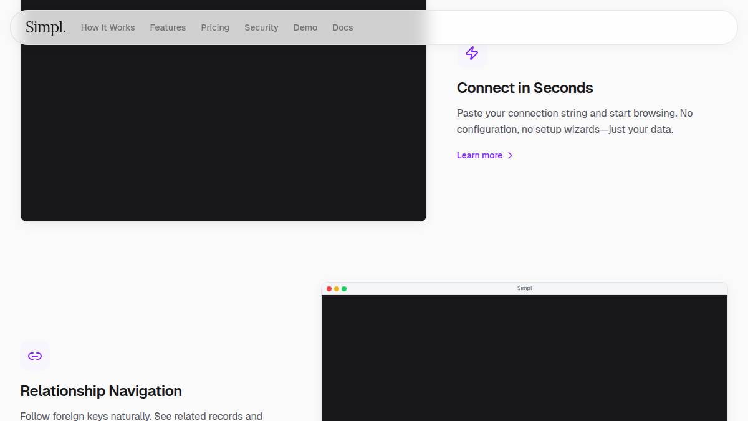Open the Demo nav item
The image size is (748, 421).
point(305,27)
